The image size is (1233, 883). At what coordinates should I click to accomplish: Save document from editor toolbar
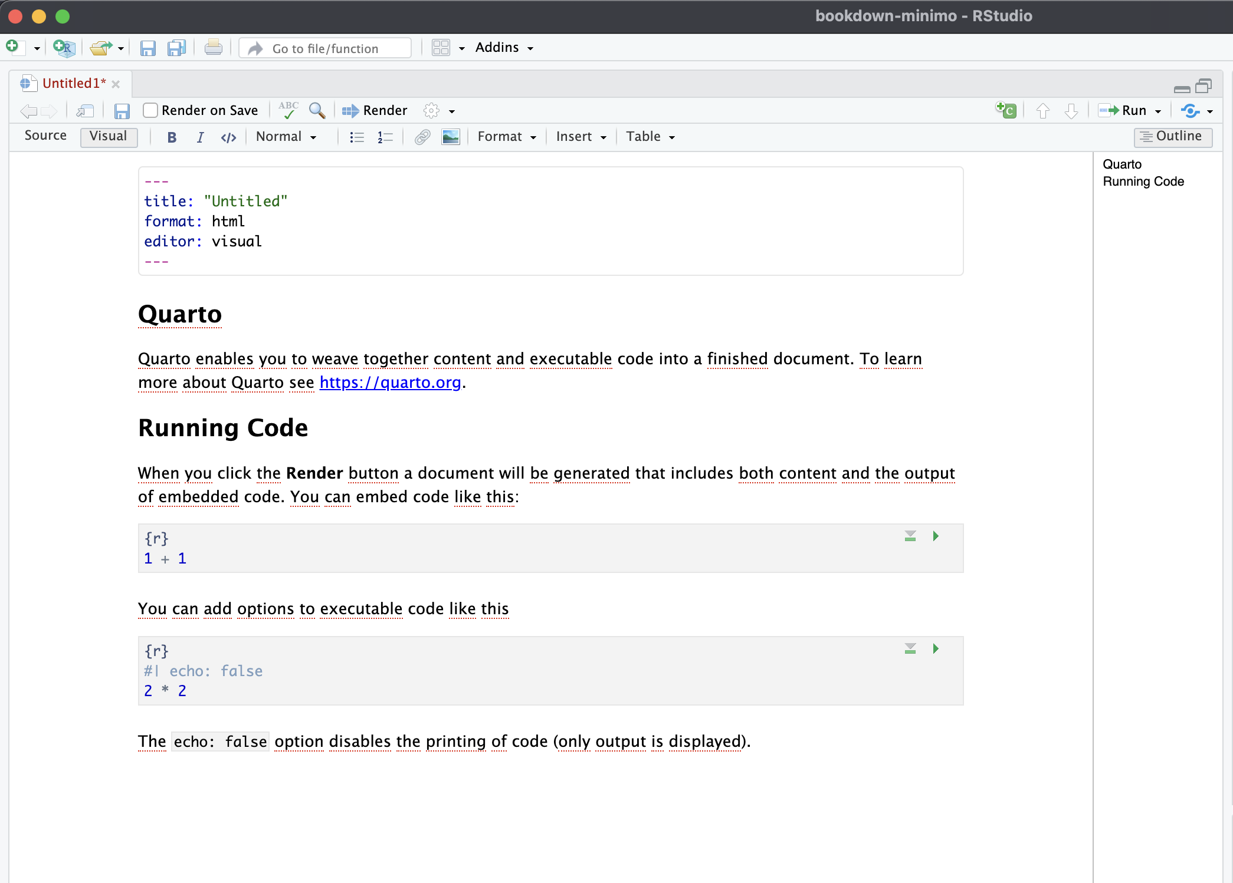tap(122, 111)
